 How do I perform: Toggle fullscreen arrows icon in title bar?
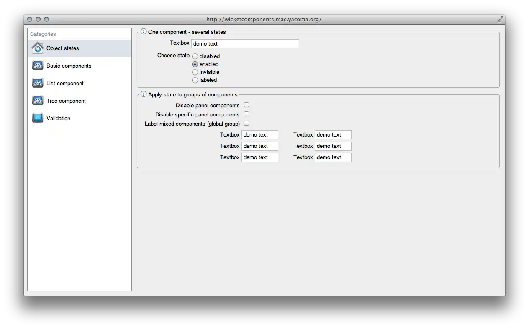pos(500,19)
